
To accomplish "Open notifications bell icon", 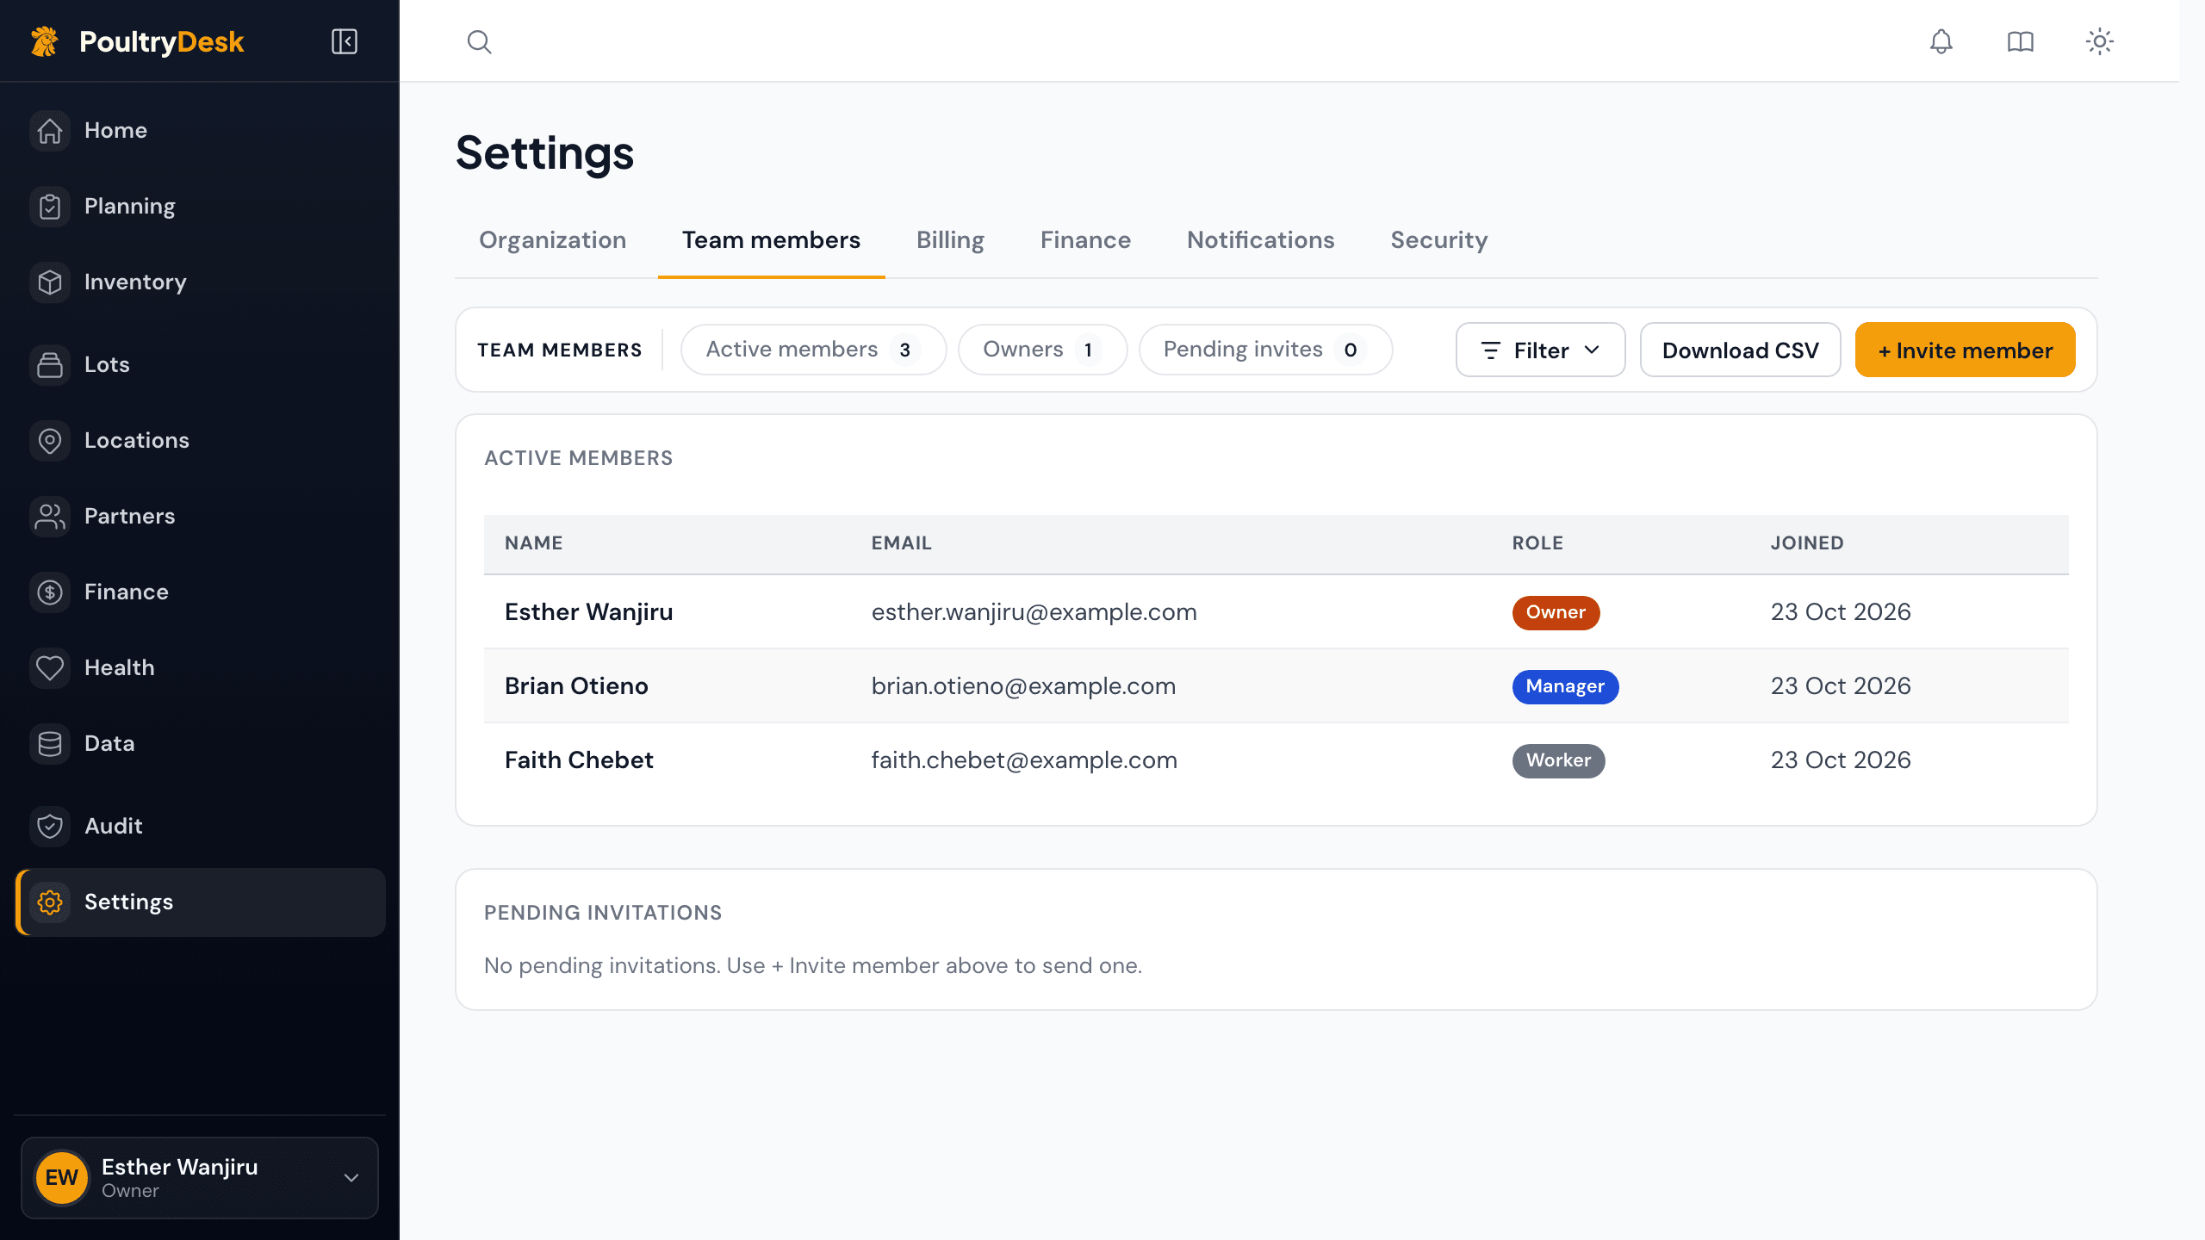I will click(x=1941, y=41).
